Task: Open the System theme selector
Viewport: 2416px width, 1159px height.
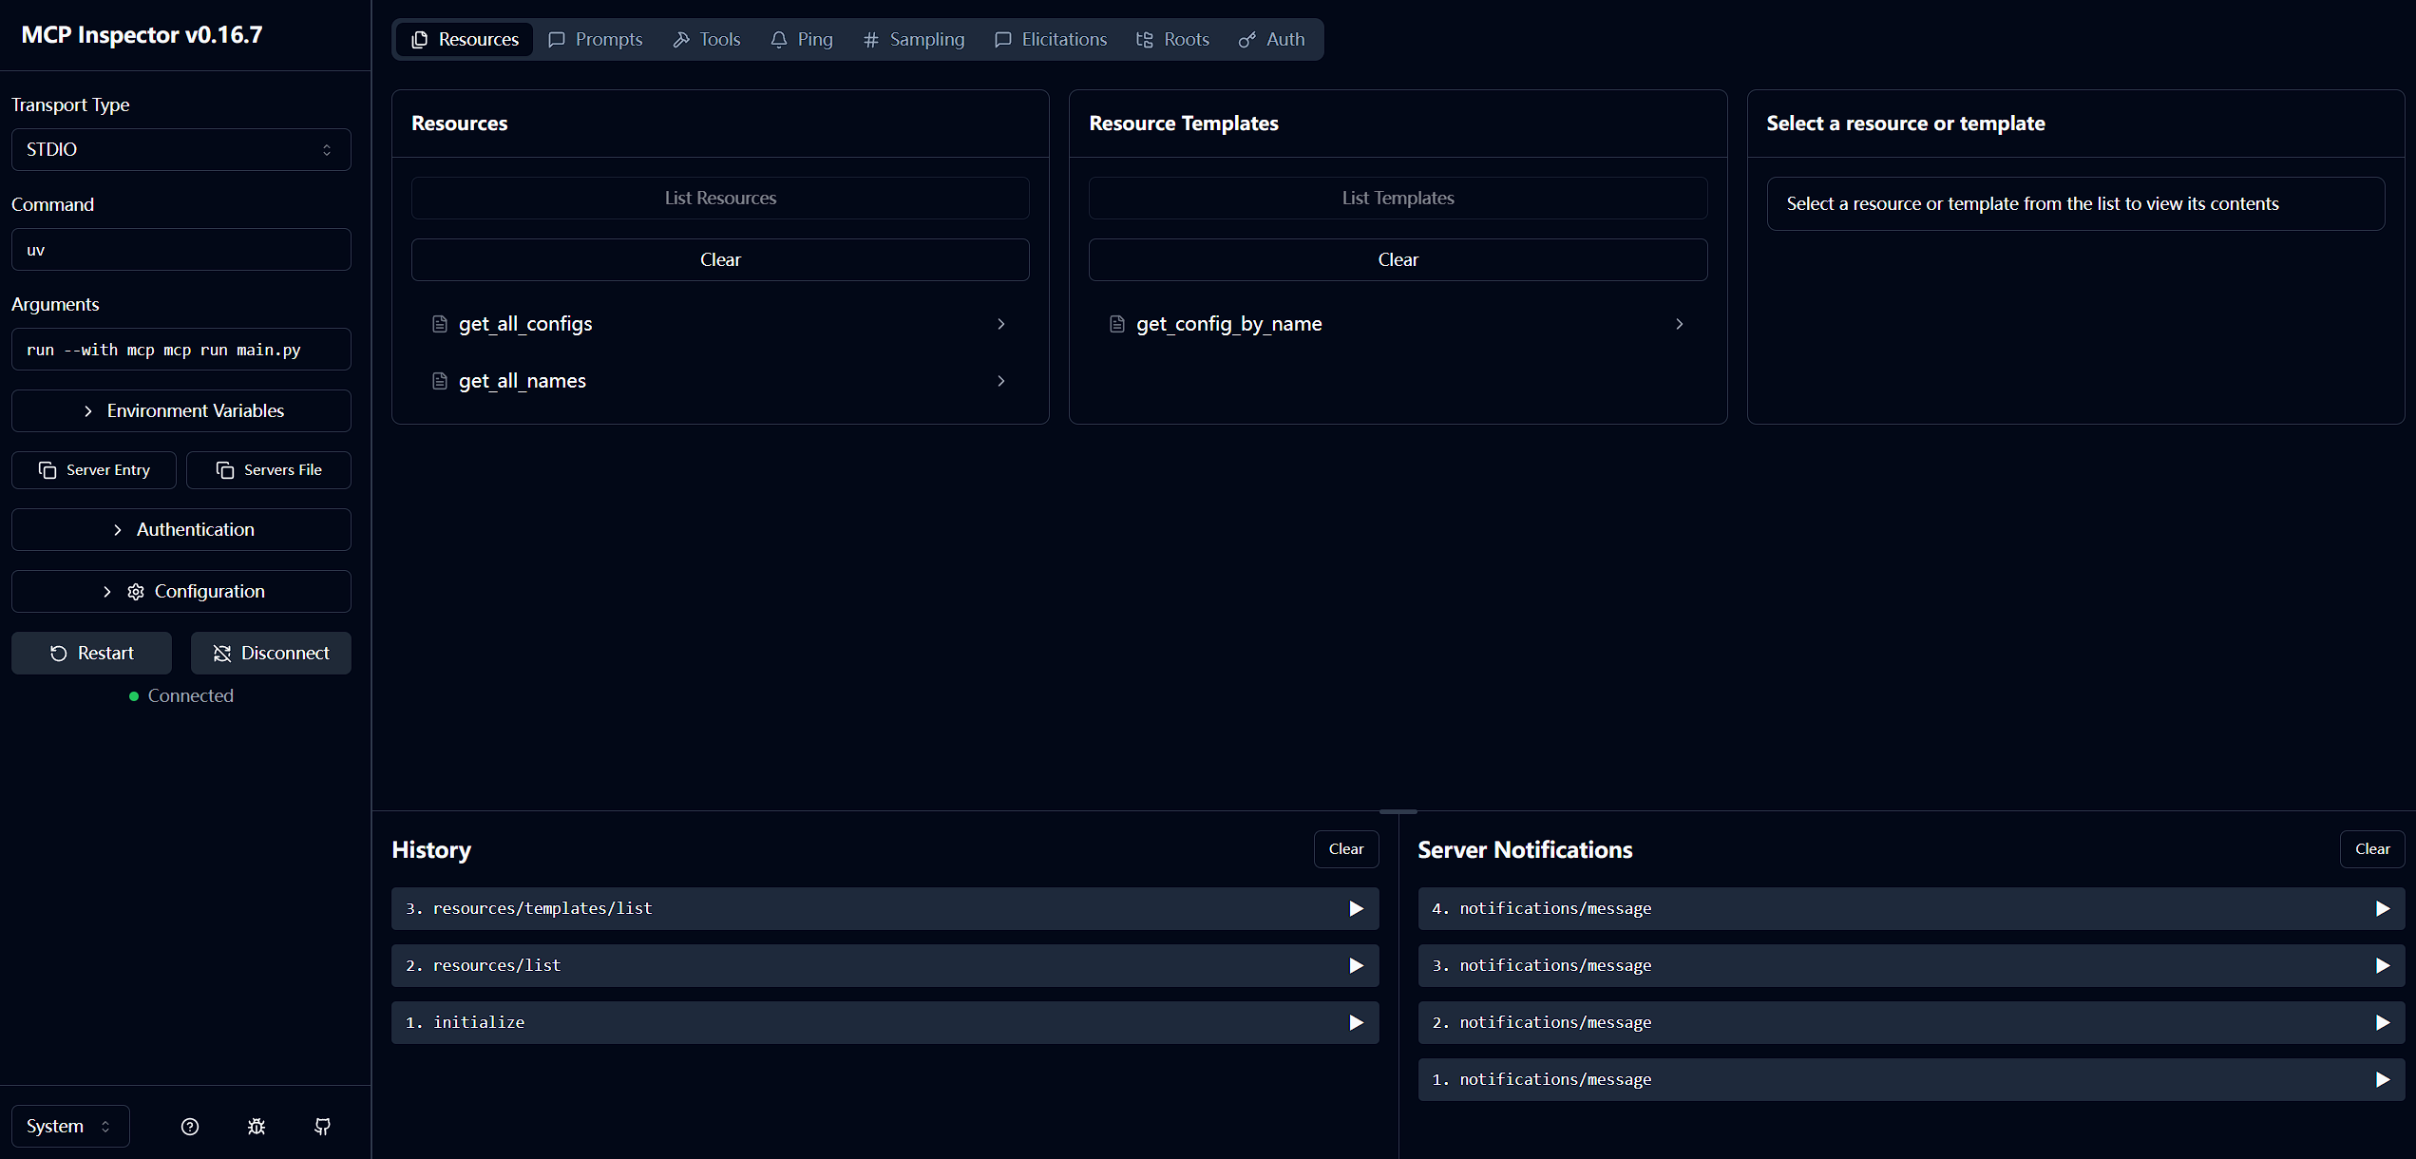Action: pos(69,1127)
